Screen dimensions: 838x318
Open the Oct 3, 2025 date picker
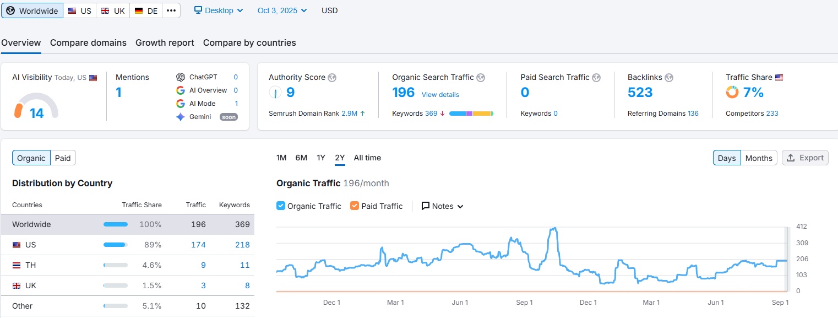[x=282, y=10]
